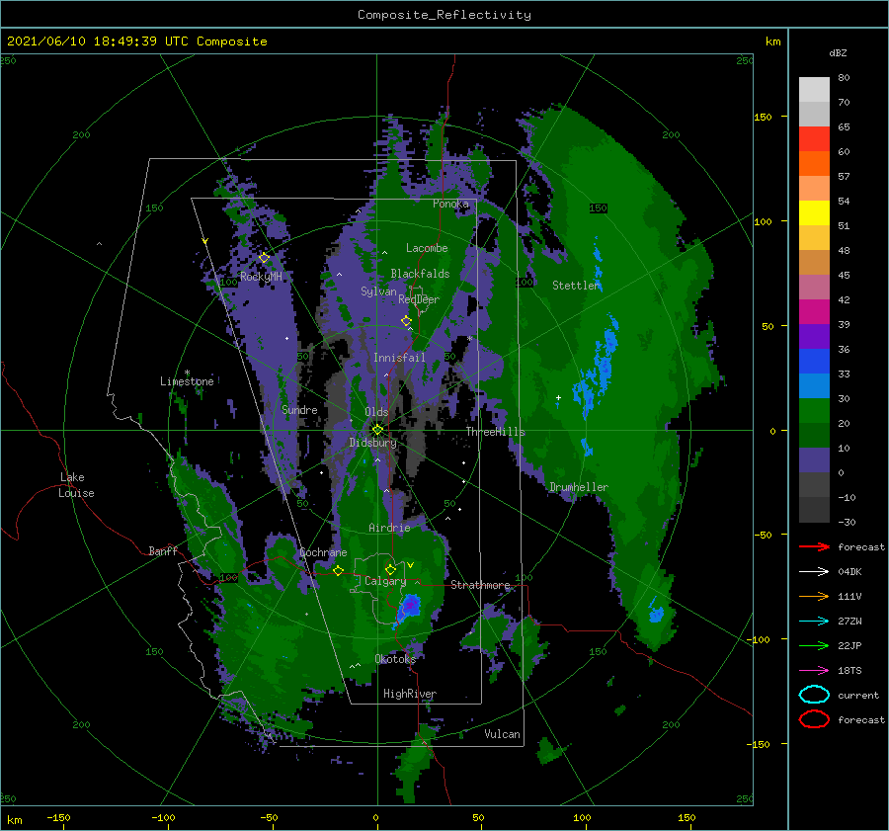Click the white plus marker below Stettler

tap(558, 397)
